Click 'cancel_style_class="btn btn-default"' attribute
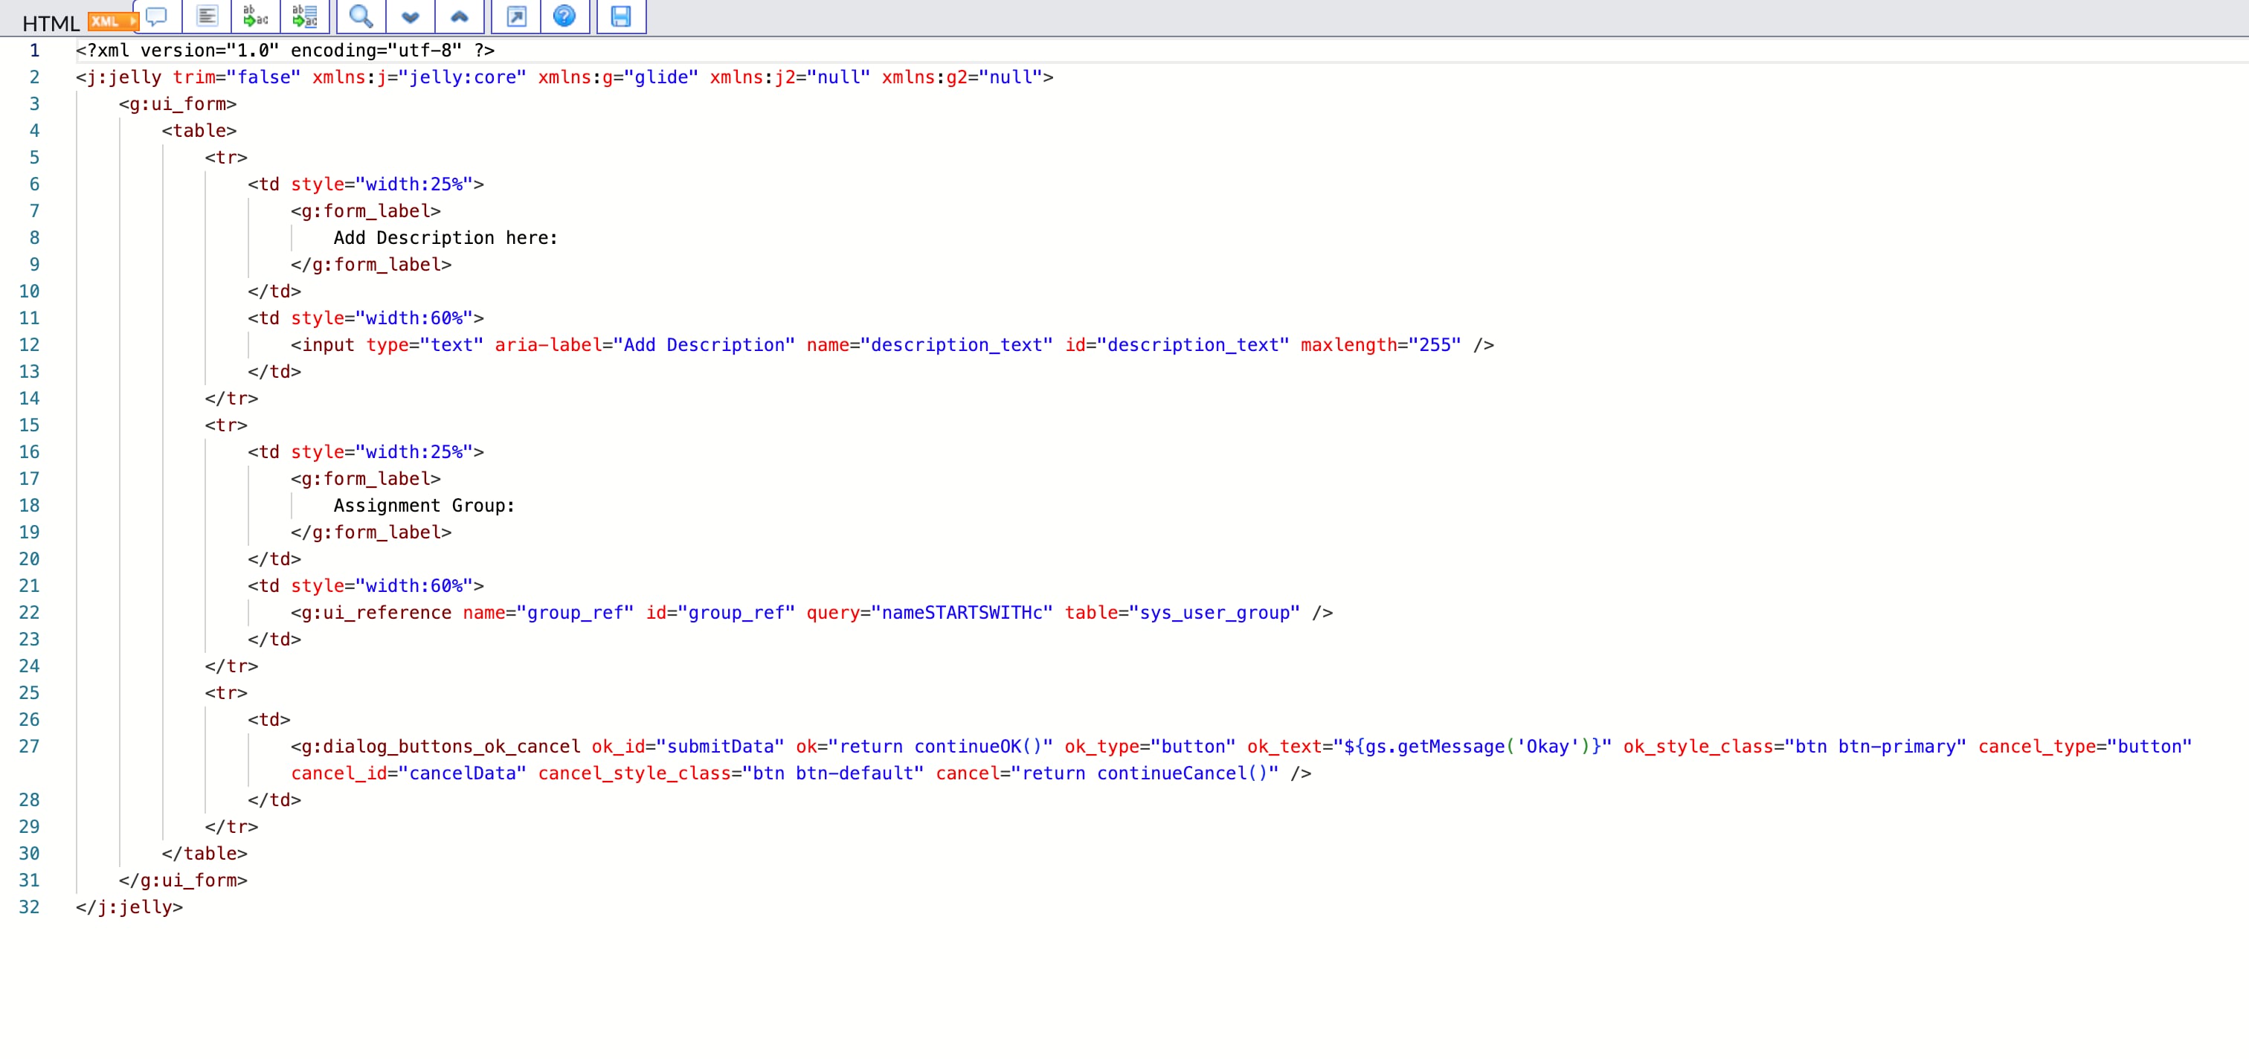2249x1059 pixels. (x=731, y=773)
